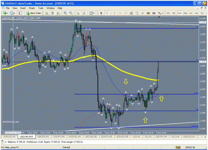Open the Insert menu
This screenshot has width=208, height=150.
(x=23, y=8)
